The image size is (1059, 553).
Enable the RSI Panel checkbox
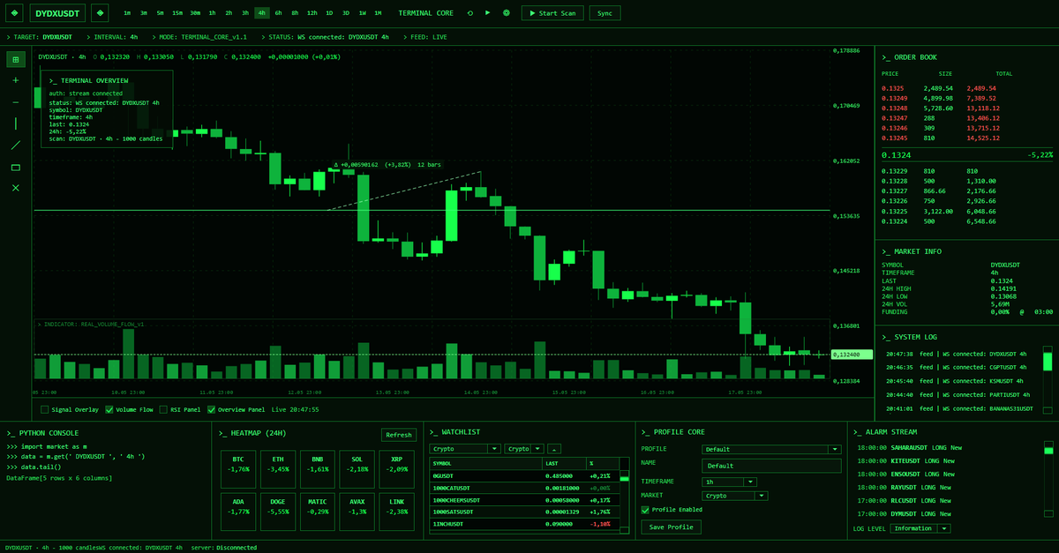(x=162, y=409)
